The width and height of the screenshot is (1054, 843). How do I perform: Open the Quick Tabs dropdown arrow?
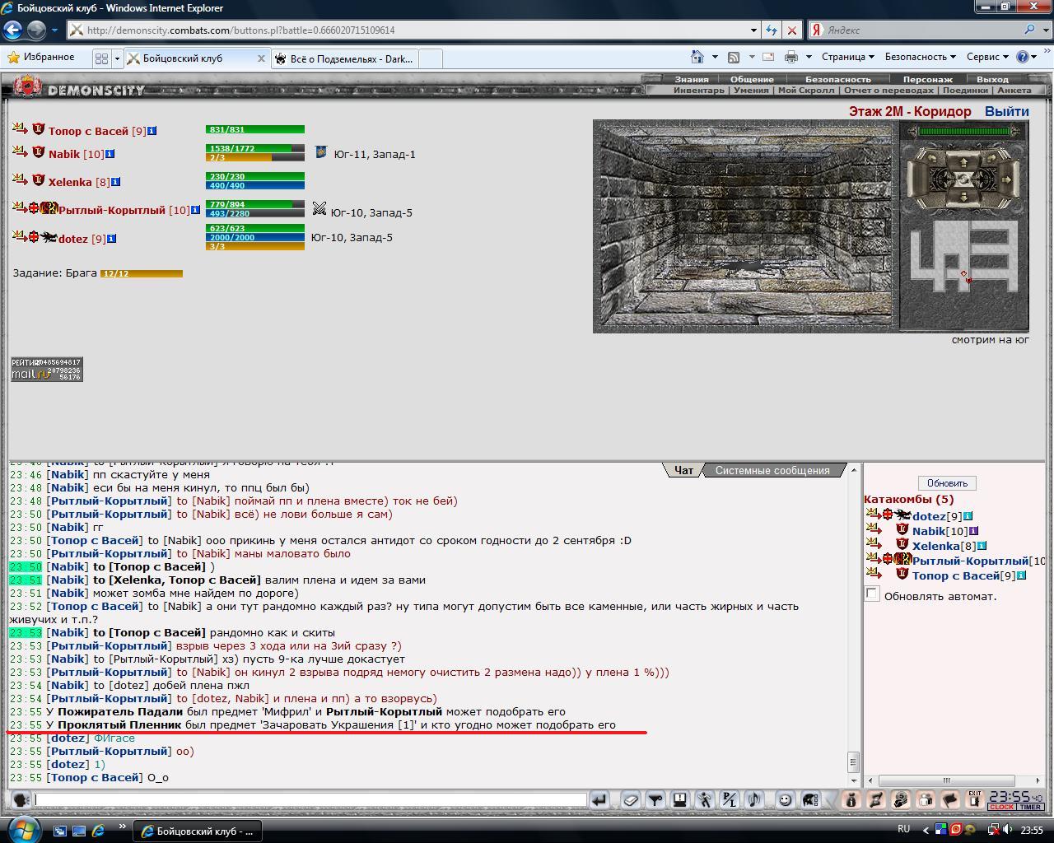coord(117,58)
